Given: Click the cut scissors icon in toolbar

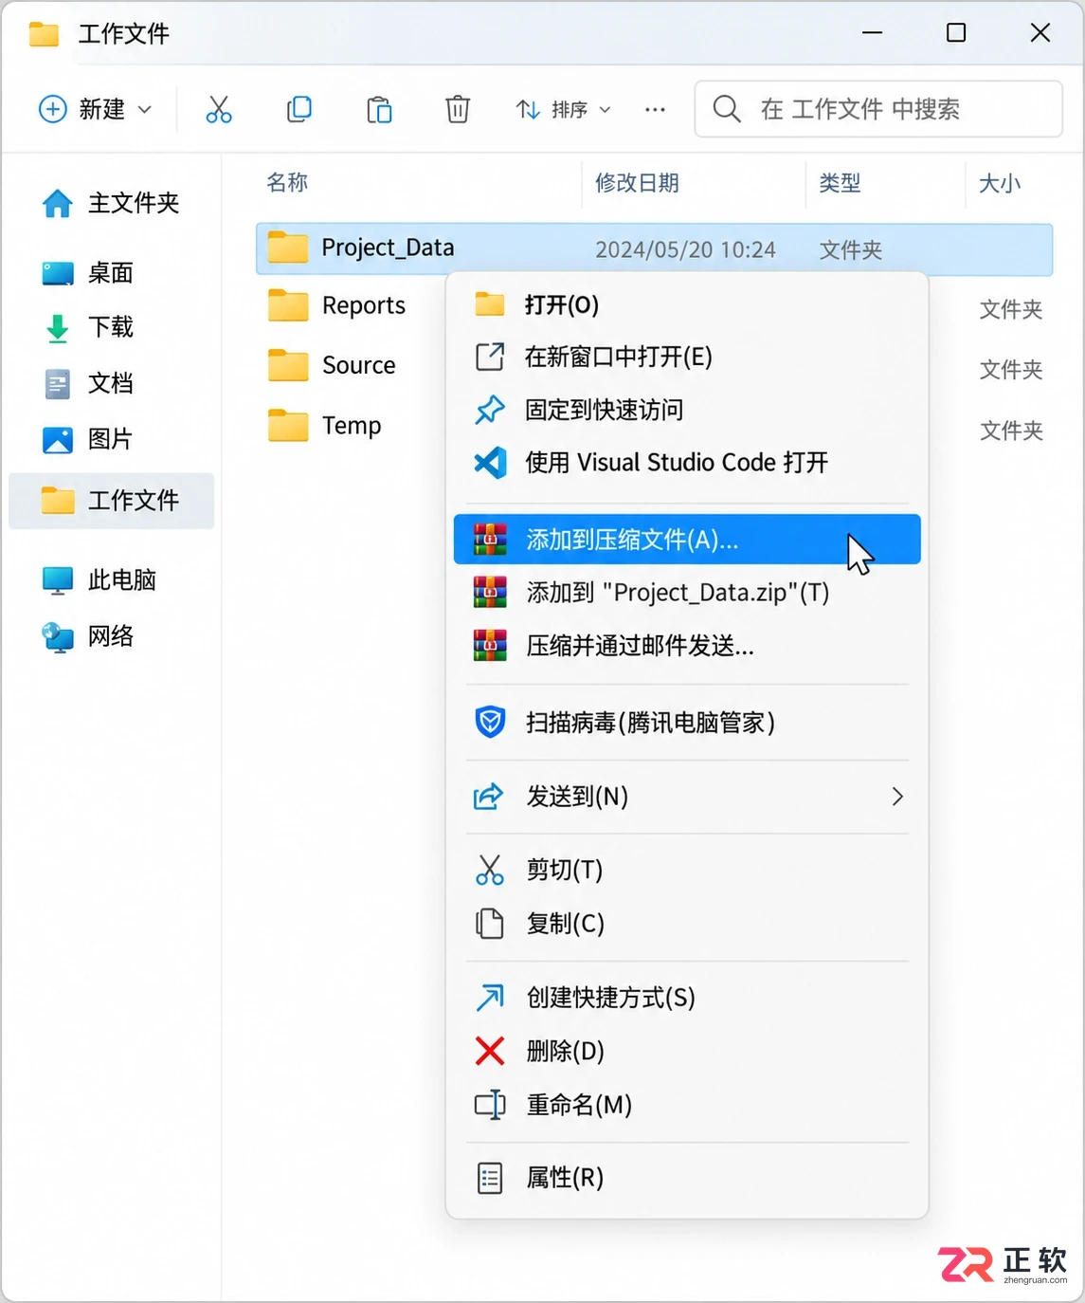Looking at the screenshot, I should 219,110.
